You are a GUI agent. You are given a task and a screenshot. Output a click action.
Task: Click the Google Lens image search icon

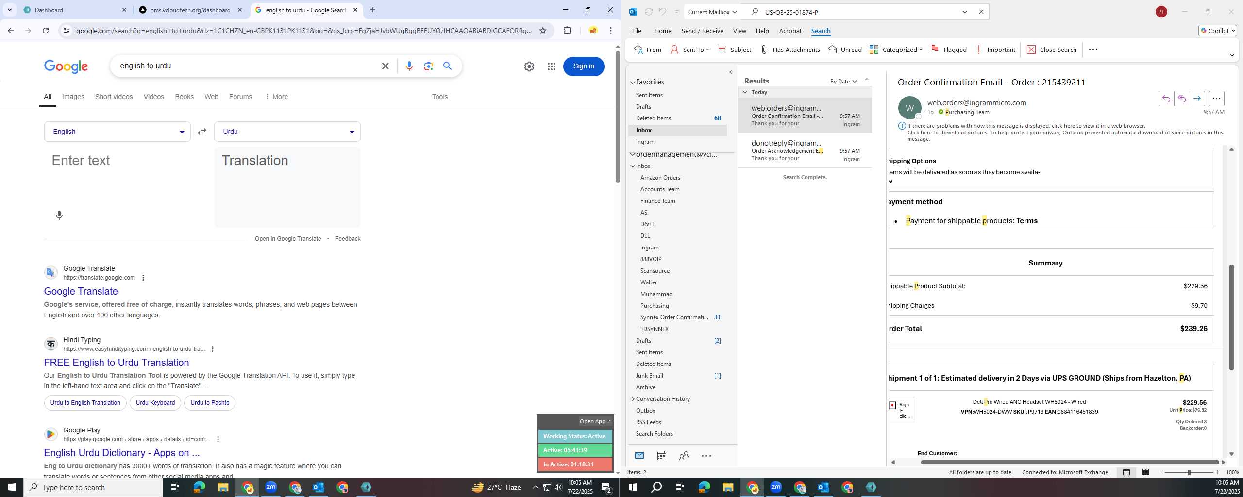(x=428, y=66)
